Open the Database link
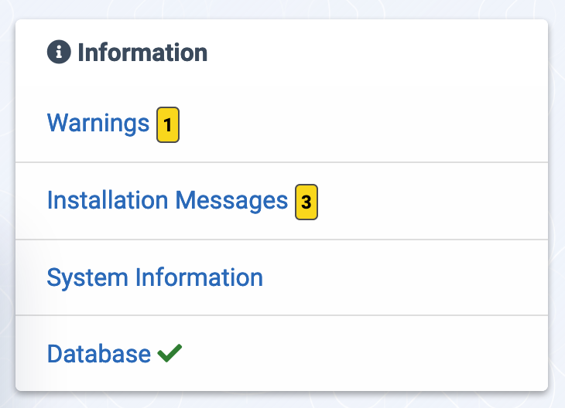 click(99, 354)
